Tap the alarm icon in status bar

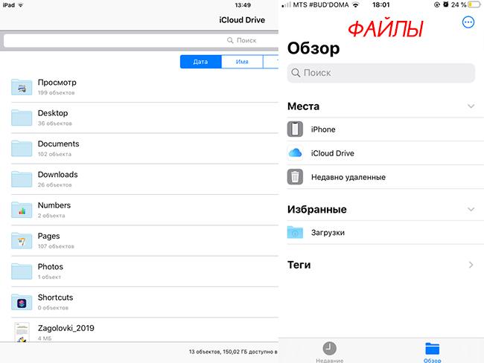pyautogui.click(x=445, y=4)
